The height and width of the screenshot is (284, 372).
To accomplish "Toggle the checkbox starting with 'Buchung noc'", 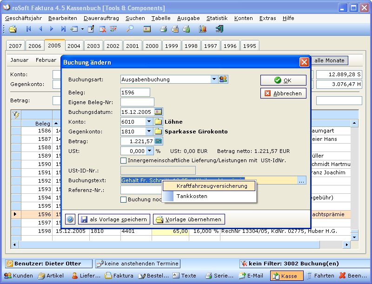I will click(x=124, y=199).
